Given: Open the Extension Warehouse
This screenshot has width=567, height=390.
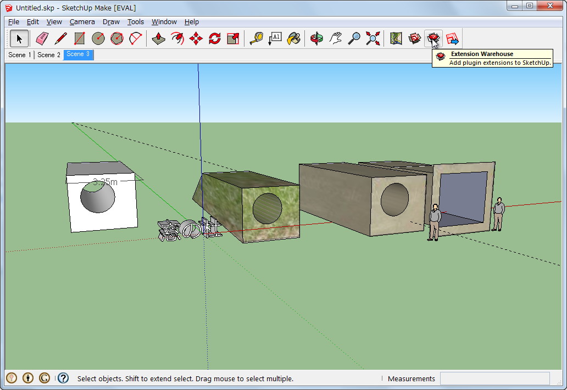Looking at the screenshot, I should (433, 38).
